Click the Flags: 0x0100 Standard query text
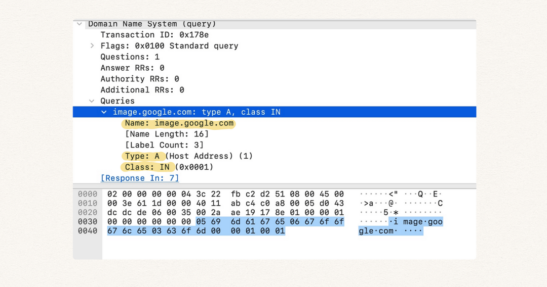547x287 pixels. pyautogui.click(x=169, y=46)
